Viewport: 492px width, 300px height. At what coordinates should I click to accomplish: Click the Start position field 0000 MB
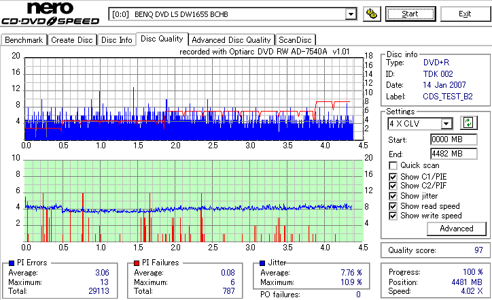click(x=454, y=139)
